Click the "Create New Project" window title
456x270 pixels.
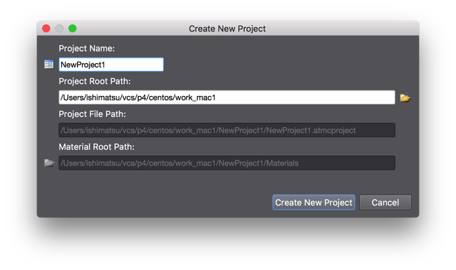tap(227, 29)
